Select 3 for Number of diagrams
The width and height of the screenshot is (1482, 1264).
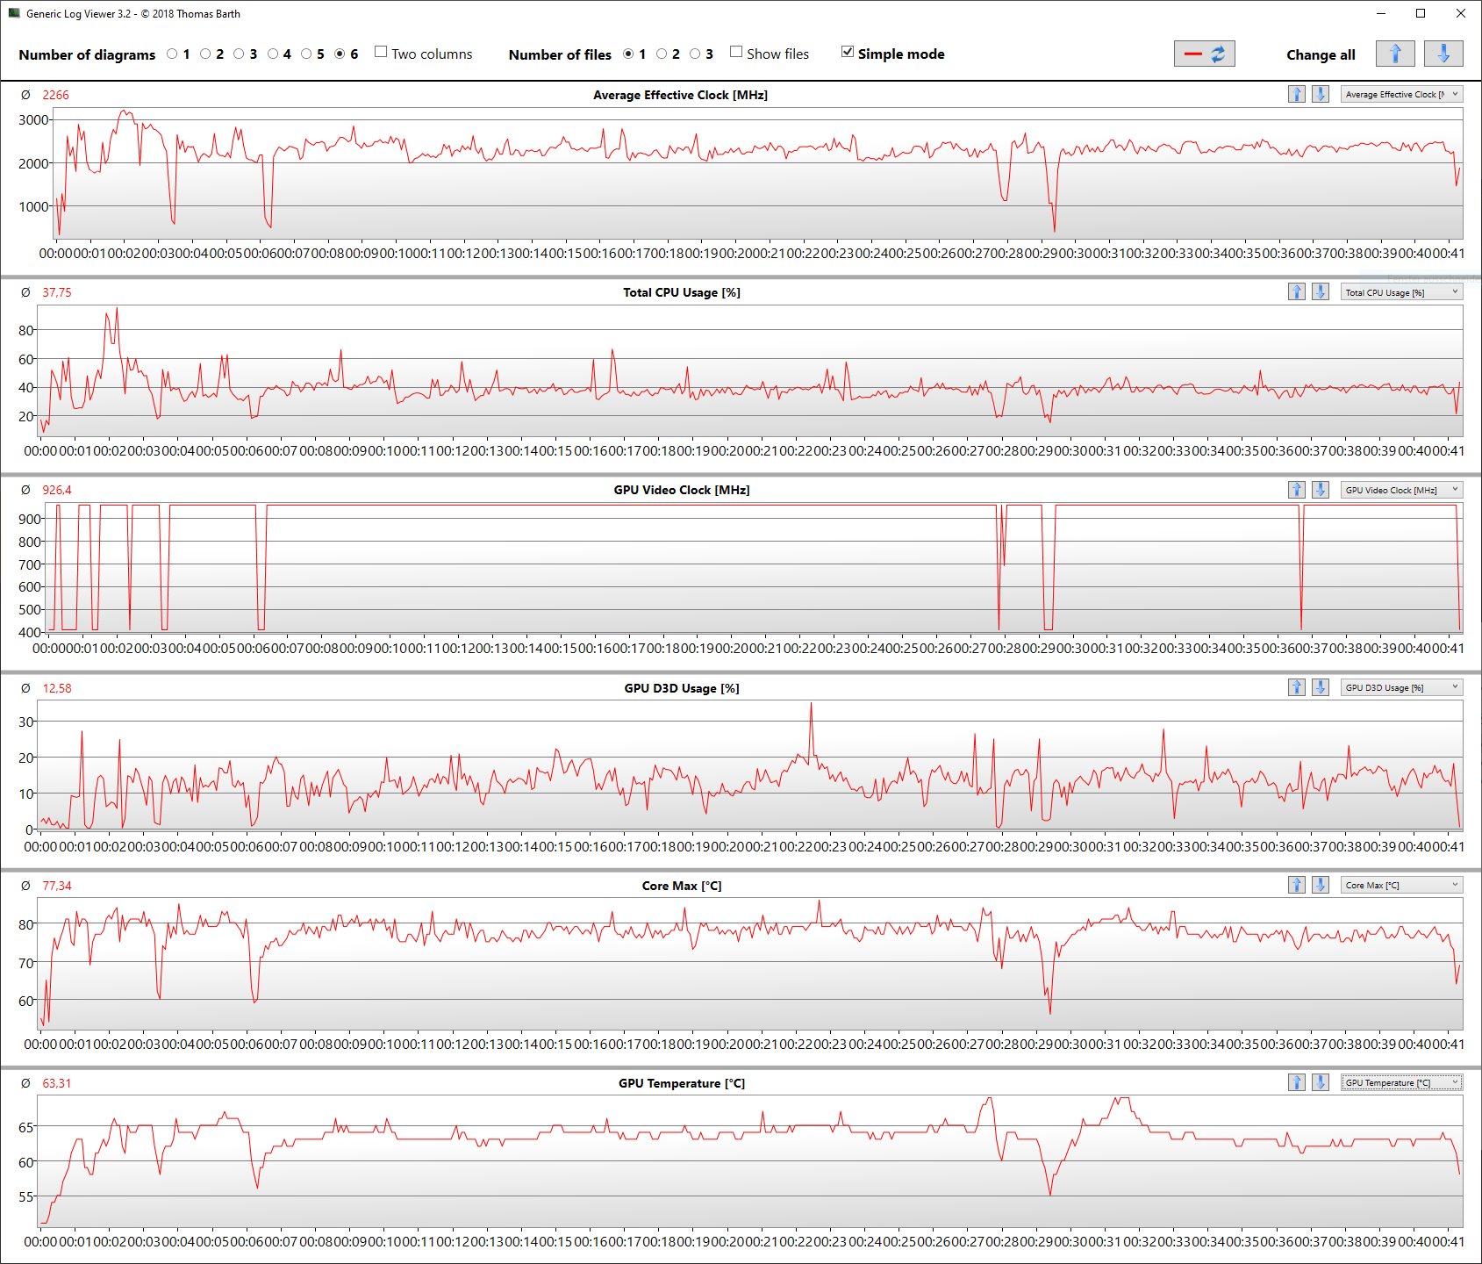pos(239,54)
